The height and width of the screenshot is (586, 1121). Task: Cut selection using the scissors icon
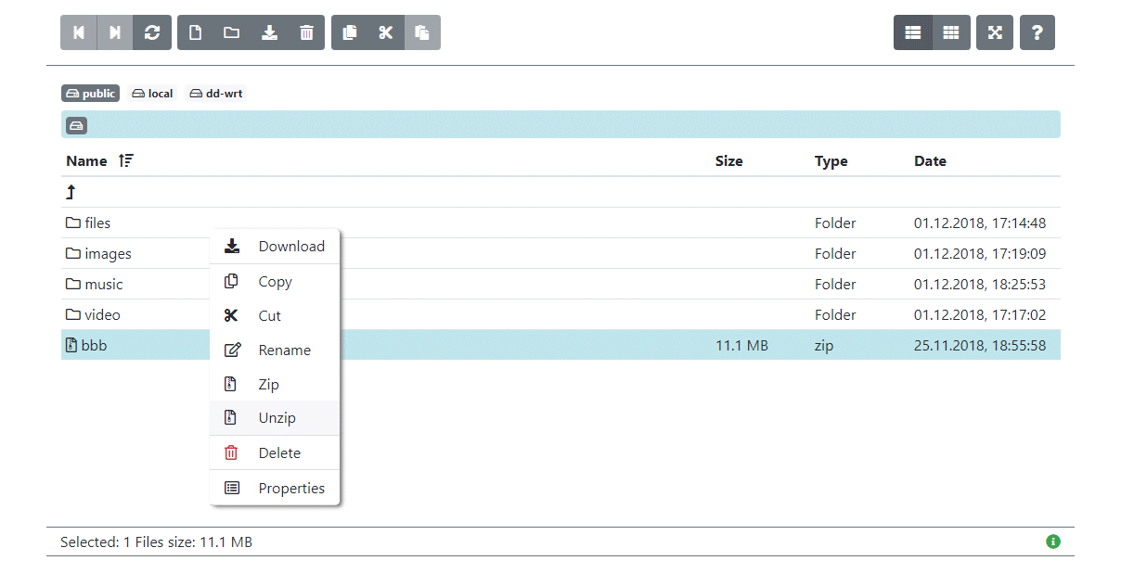pyautogui.click(x=385, y=32)
